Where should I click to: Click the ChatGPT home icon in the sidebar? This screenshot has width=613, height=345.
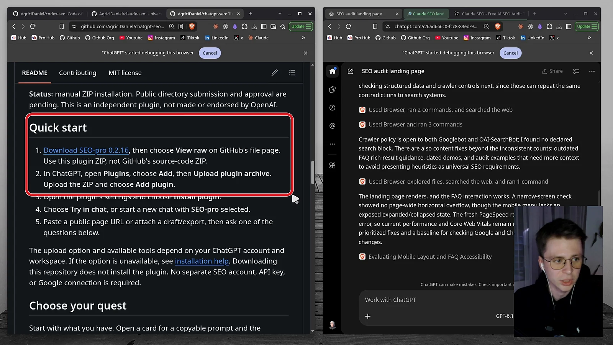pos(332,71)
